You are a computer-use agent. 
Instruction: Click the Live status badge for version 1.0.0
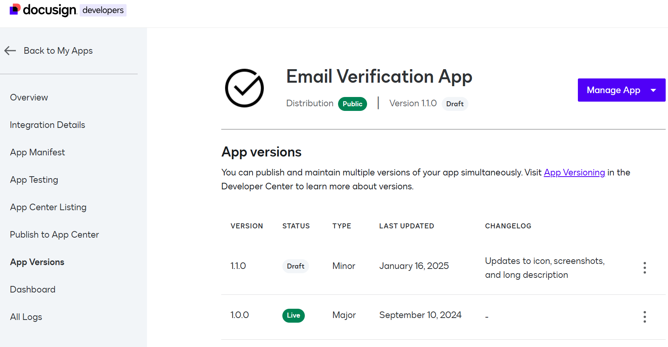tap(293, 315)
